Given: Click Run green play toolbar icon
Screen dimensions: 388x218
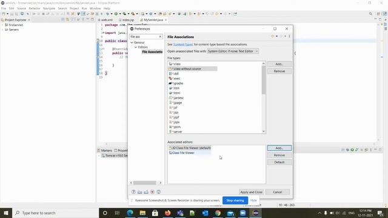Looking at the screenshot, I should (116, 14).
